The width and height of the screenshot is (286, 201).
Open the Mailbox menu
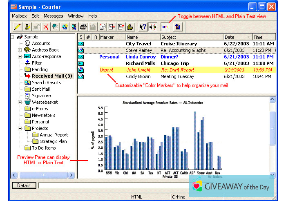[19, 16]
